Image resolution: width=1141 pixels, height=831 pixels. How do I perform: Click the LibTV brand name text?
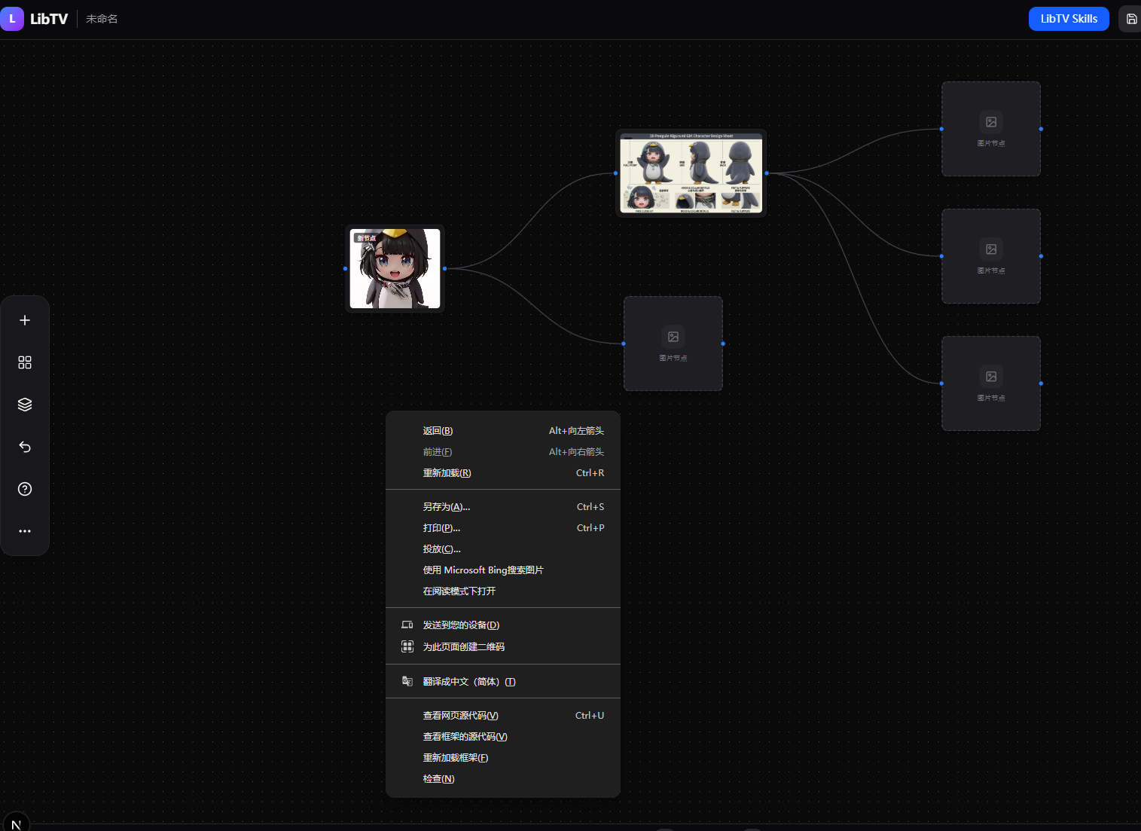coord(49,19)
